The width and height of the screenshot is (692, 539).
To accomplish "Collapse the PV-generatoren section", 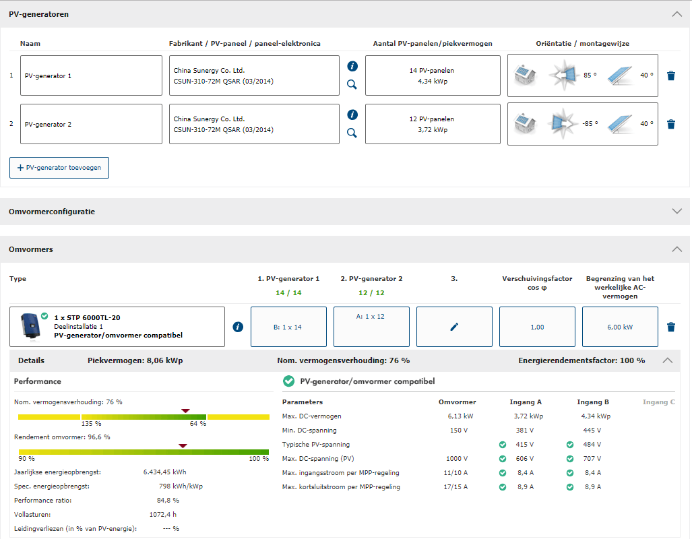I will click(x=677, y=14).
